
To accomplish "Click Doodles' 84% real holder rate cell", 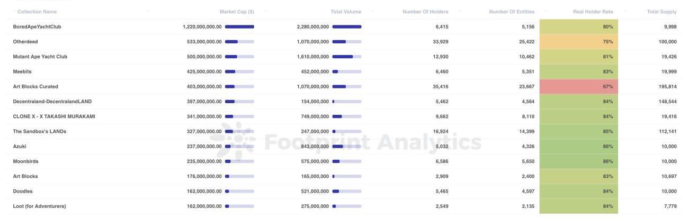I will (x=578, y=191).
